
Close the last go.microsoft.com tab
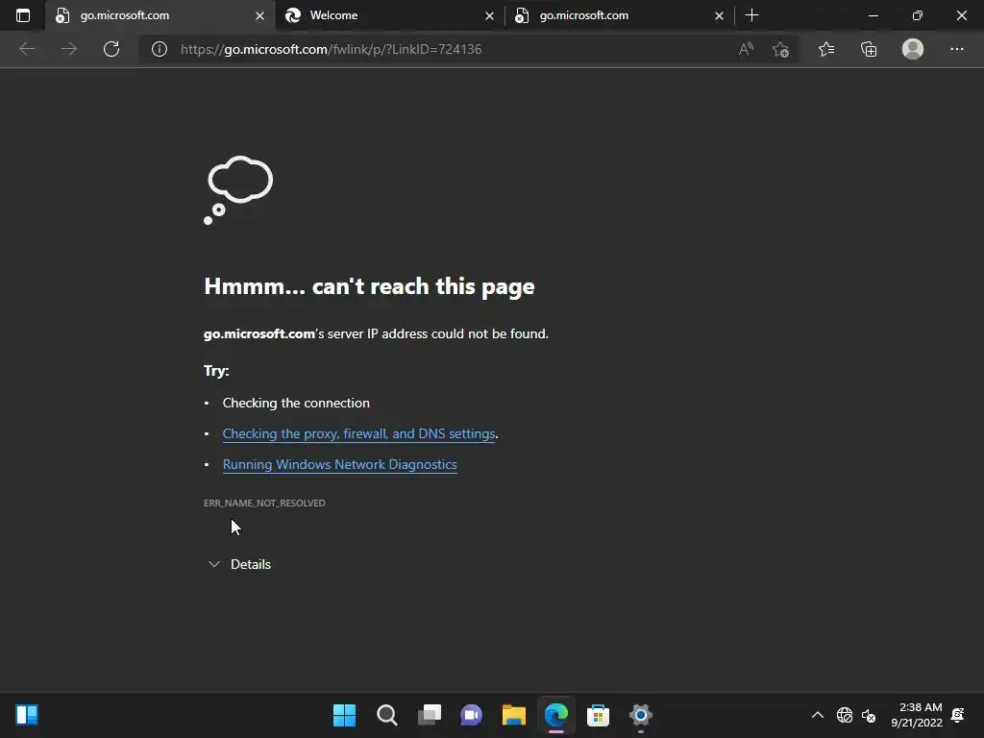(719, 15)
